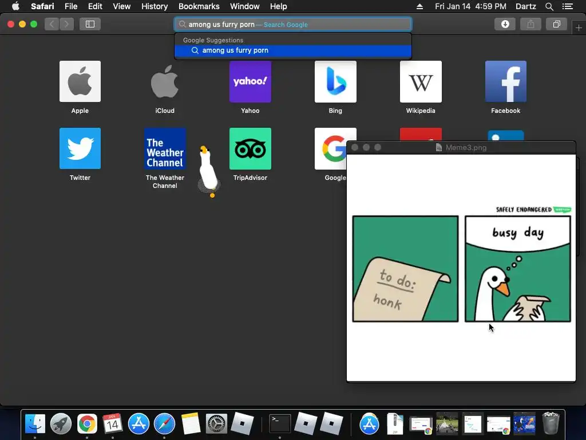Open the File menu

70,6
